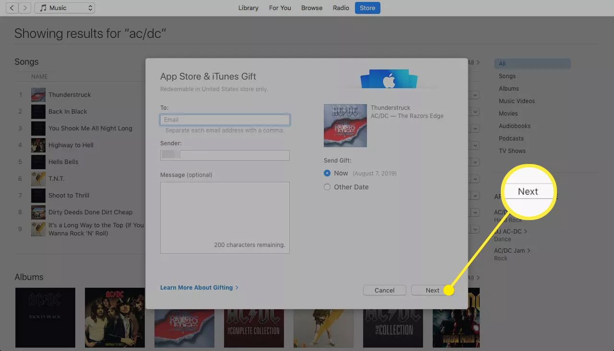Click the Apple gift card icon
The image size is (614, 351).
pyautogui.click(x=389, y=80)
